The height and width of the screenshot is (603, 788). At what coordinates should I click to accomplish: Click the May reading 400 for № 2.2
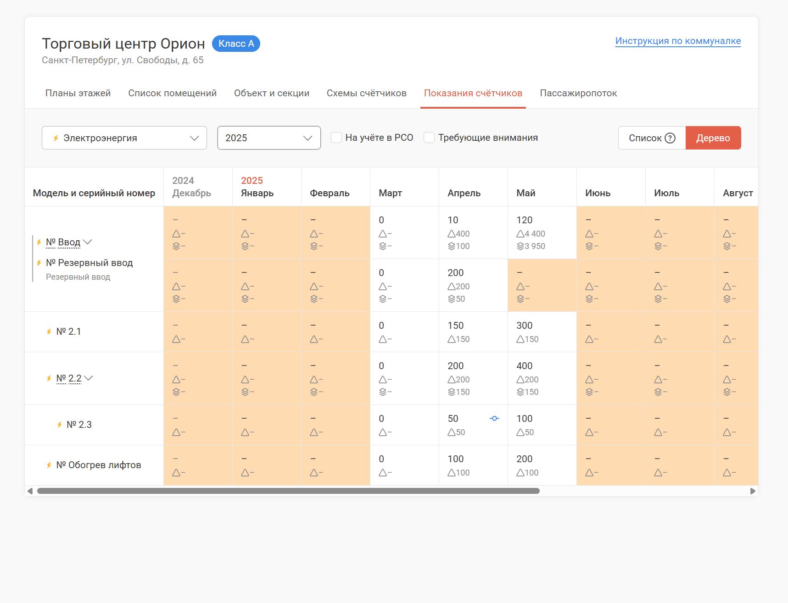525,366
